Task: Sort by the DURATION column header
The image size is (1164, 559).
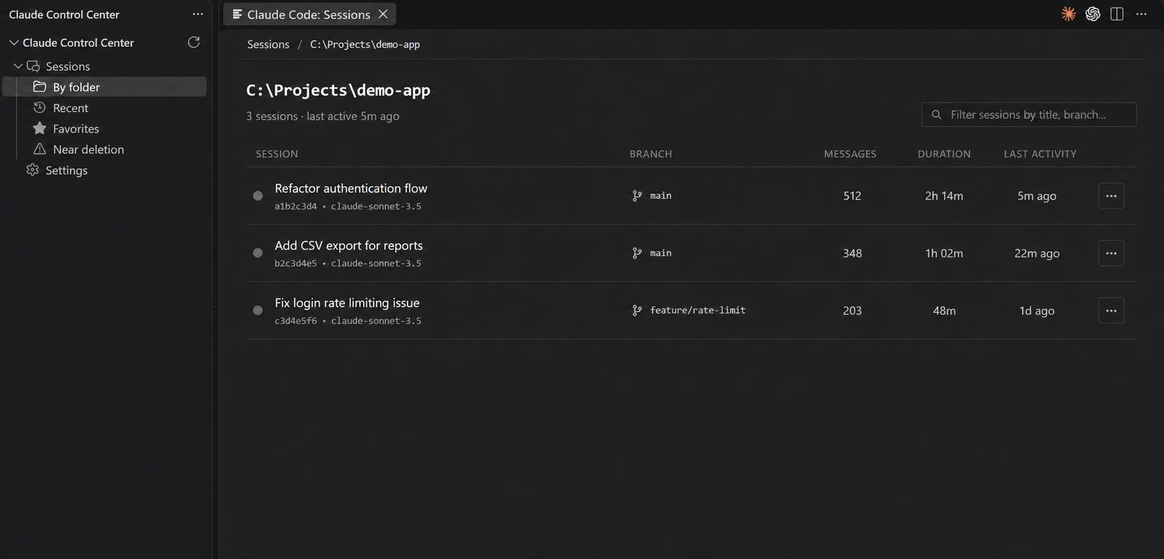Action: [x=944, y=154]
